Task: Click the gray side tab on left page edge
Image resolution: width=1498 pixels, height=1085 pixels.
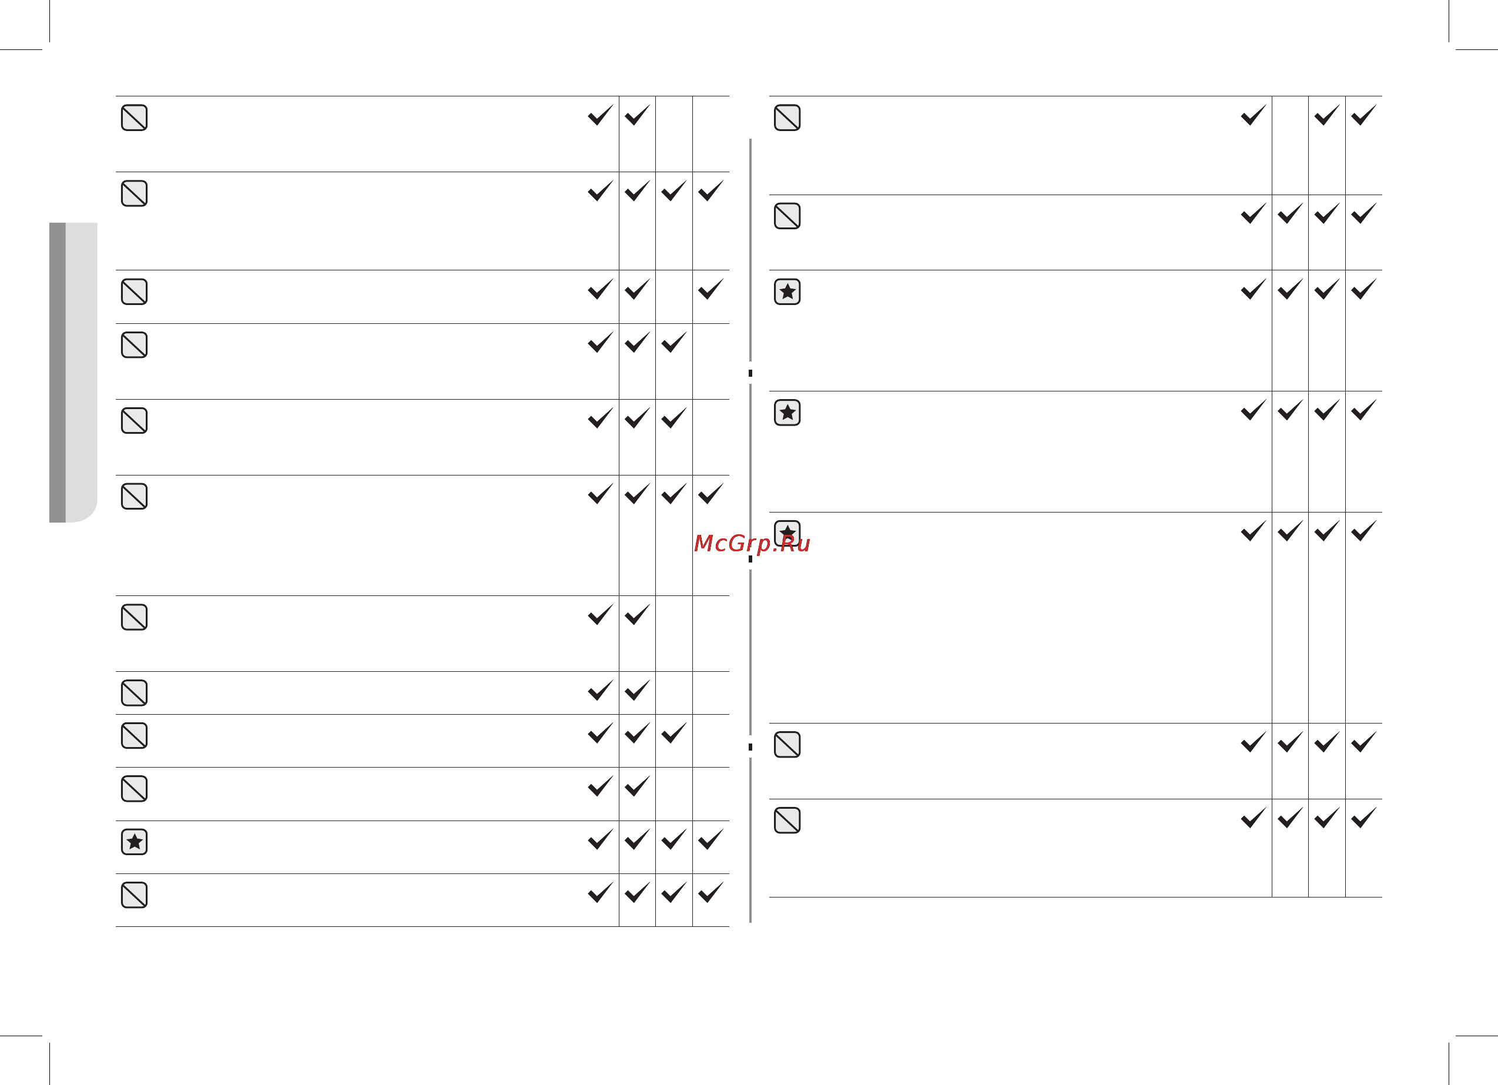Action: click(x=73, y=373)
